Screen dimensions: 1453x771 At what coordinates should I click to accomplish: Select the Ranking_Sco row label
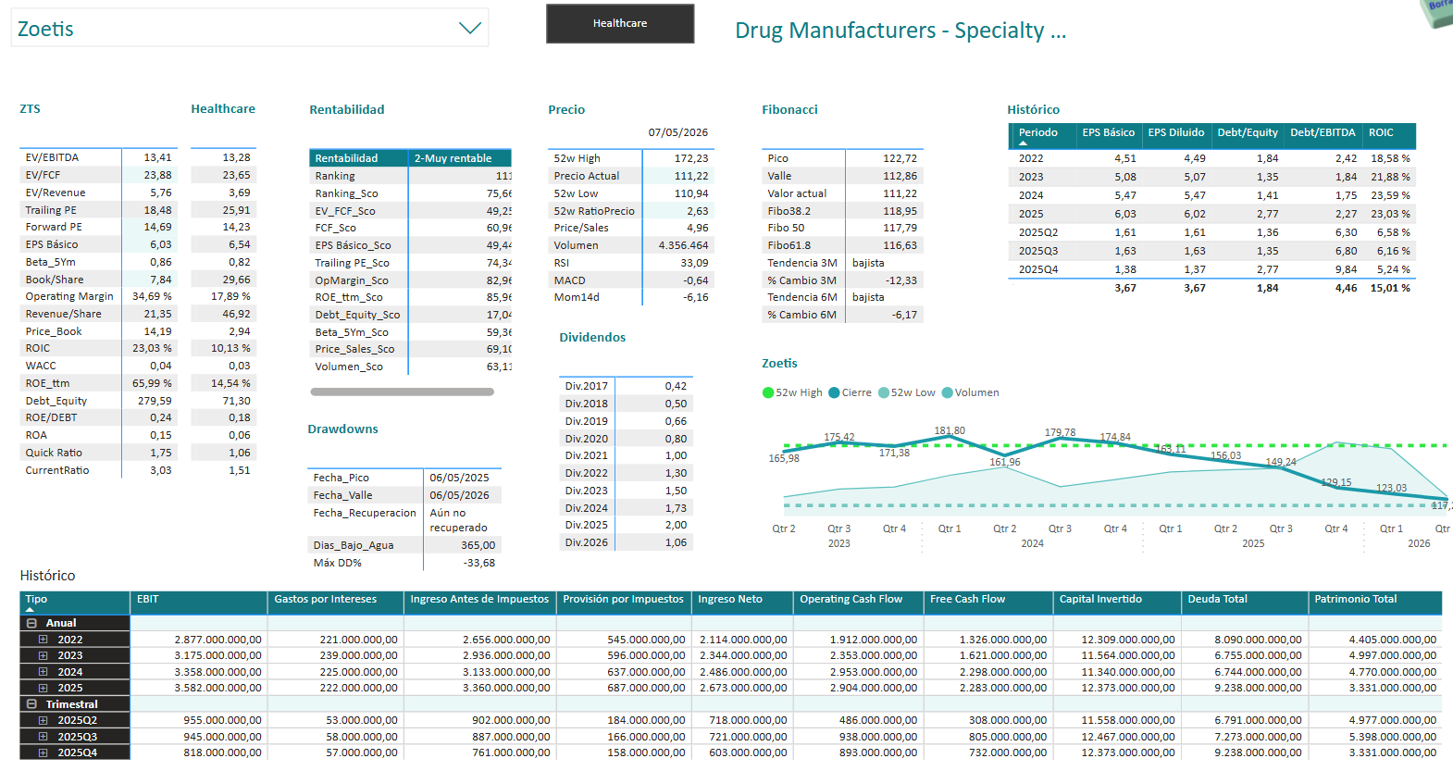pos(346,193)
